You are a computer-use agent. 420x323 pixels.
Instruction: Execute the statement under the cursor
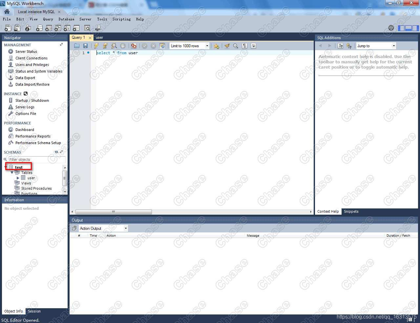[x=105, y=46]
